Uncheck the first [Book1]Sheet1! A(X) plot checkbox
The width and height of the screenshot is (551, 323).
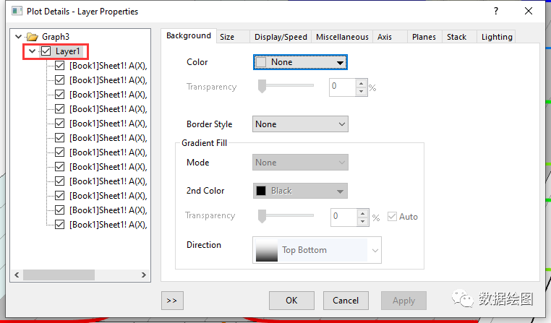[60, 66]
